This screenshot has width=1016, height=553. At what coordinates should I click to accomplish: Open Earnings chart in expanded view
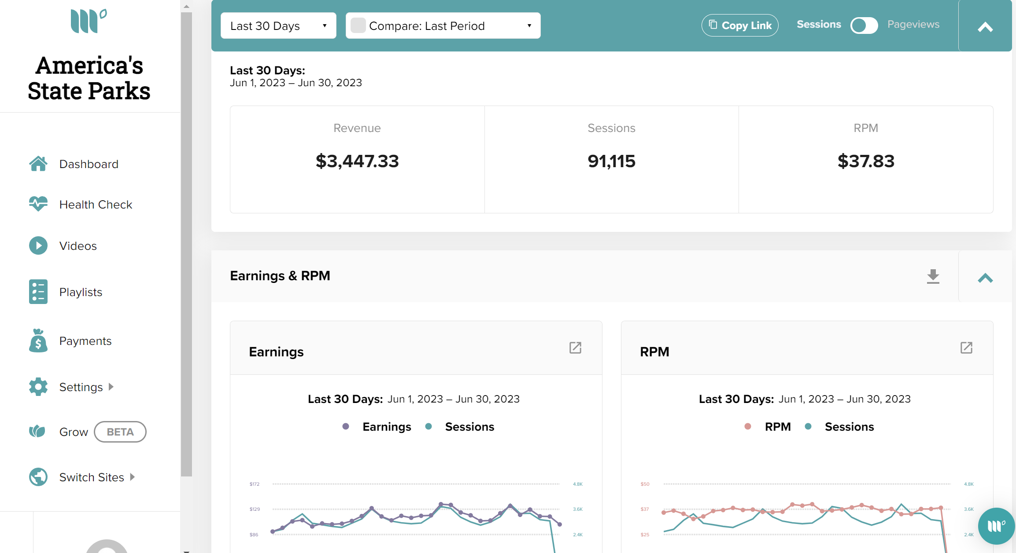point(576,348)
